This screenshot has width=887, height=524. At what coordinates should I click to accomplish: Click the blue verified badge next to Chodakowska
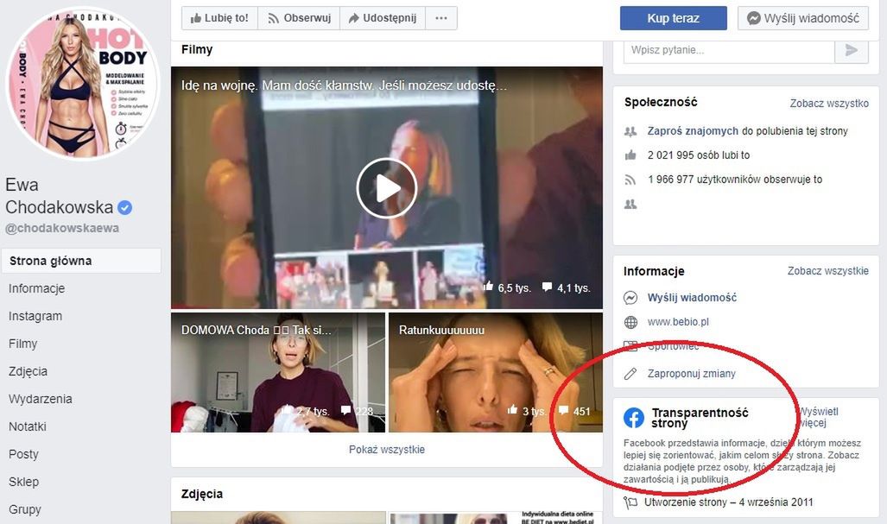124,207
